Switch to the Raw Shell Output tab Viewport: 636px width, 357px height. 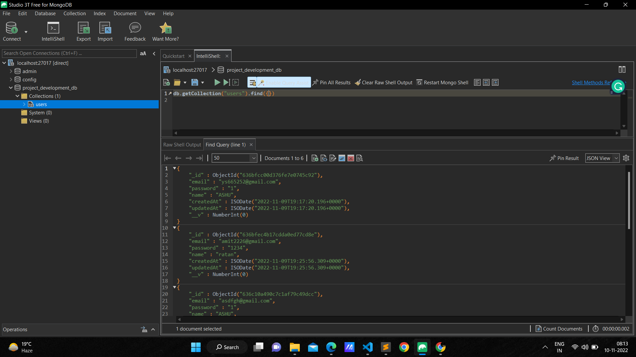coord(182,144)
